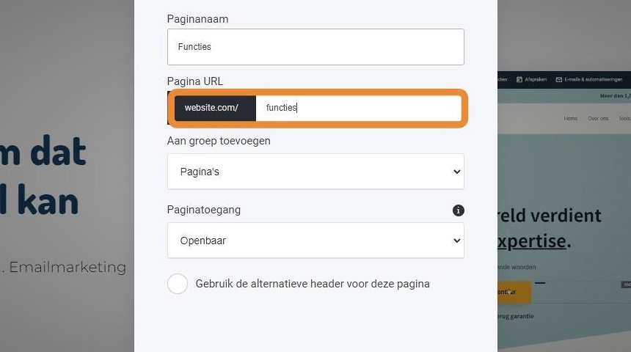The width and height of the screenshot is (631, 352).
Task: Click the Afspraken calendar icon
Action: (x=519, y=80)
